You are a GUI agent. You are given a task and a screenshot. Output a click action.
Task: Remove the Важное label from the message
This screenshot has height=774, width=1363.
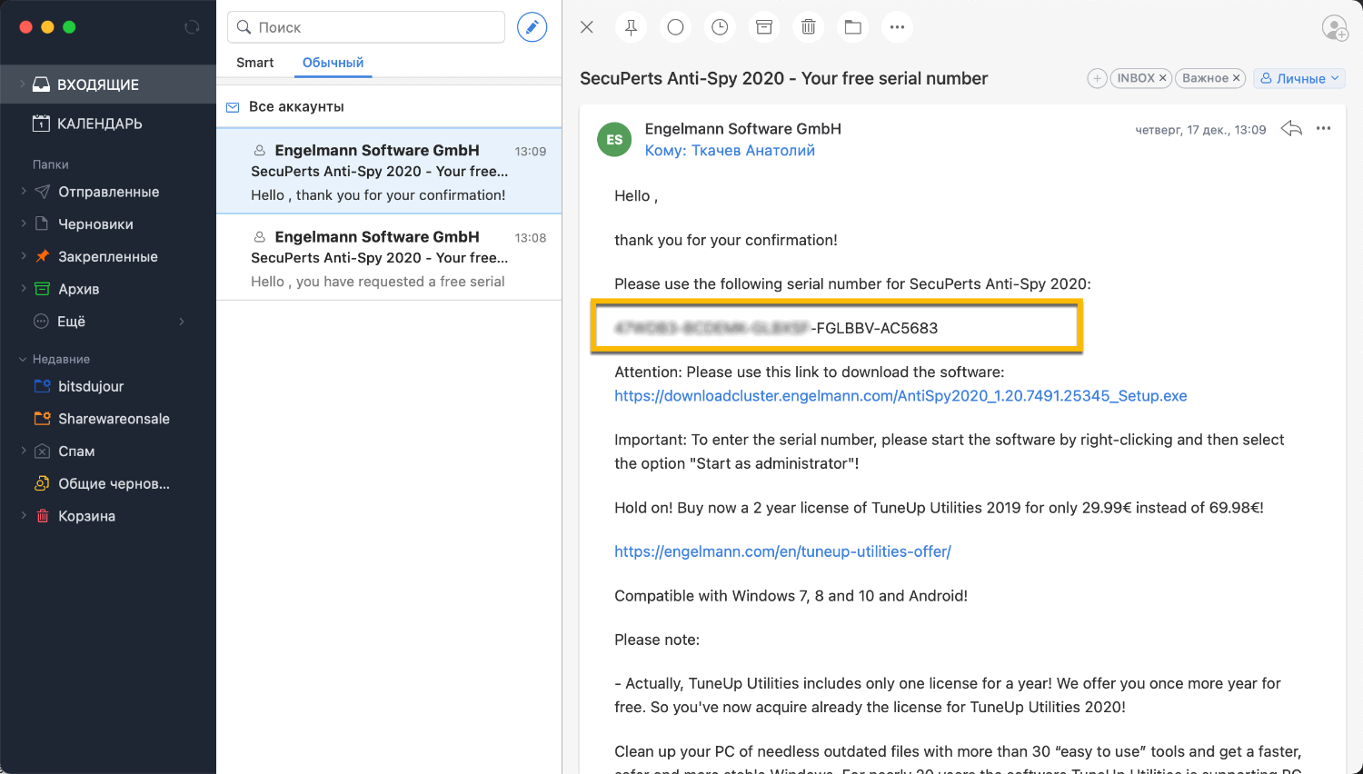pos(1238,78)
